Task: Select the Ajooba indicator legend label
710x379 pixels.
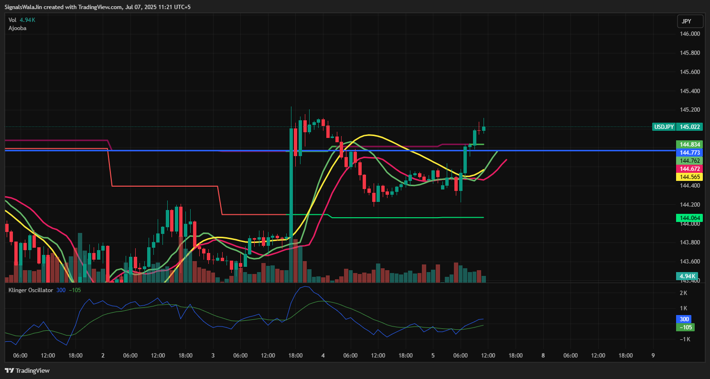Action: [x=17, y=28]
